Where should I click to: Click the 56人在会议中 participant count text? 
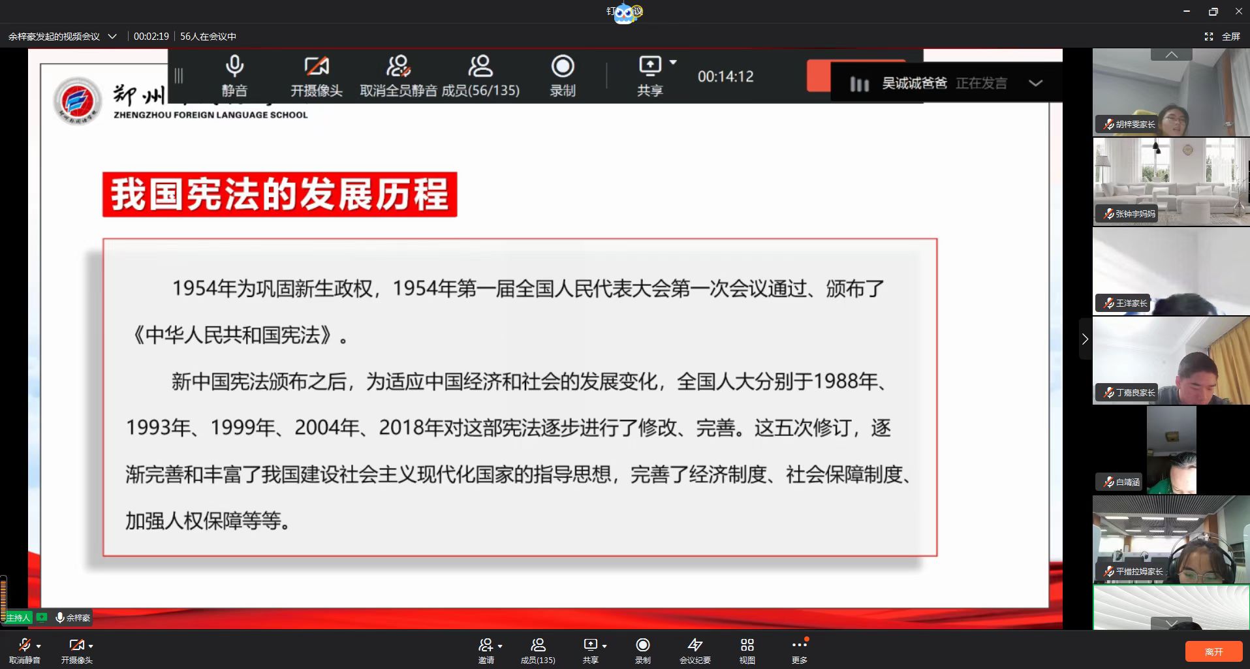pos(208,37)
